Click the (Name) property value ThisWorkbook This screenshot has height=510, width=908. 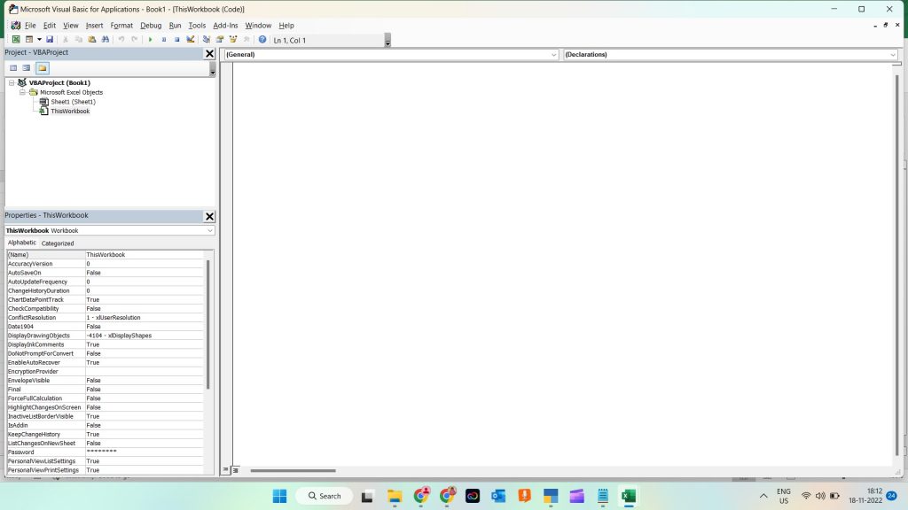[145, 254]
